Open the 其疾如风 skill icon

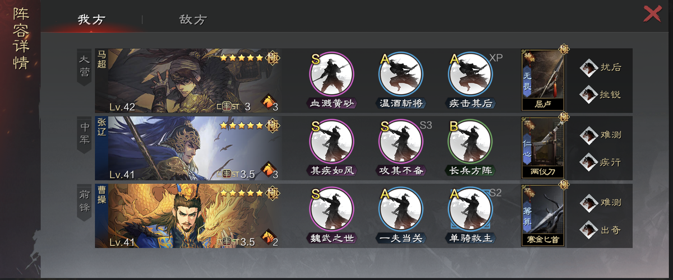coord(332,142)
